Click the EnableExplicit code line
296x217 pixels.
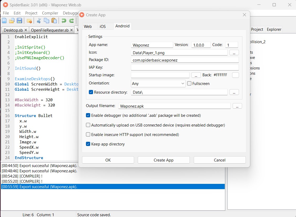(31, 37)
